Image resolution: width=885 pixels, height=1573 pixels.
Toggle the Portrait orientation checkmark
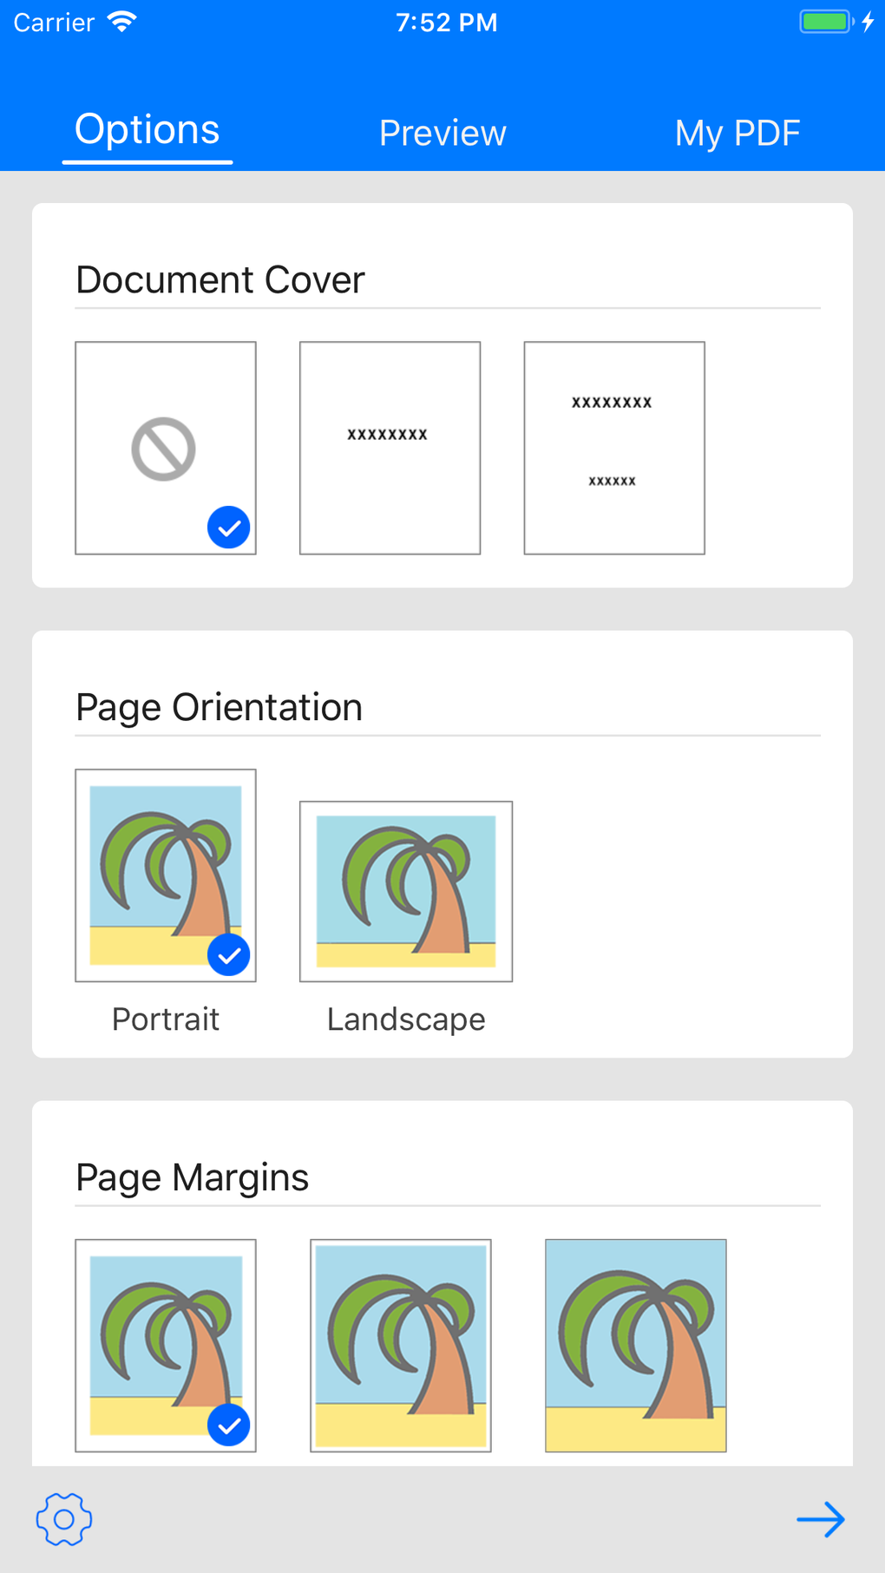tap(228, 954)
